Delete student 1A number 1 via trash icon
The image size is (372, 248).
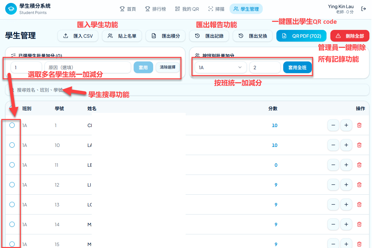[359, 125]
